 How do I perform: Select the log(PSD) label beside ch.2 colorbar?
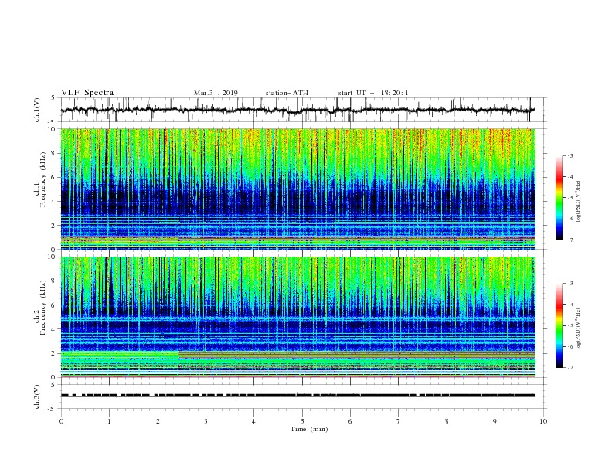click(x=578, y=328)
